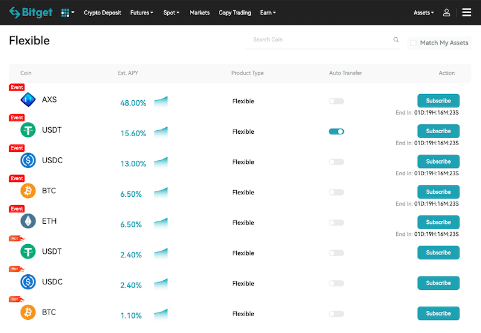The height and width of the screenshot is (333, 481).
Task: Open the APY trend chart for ETH
Action: coord(161,223)
